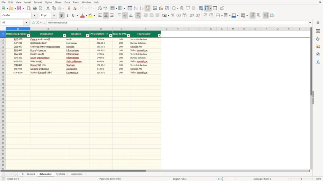The height and width of the screenshot is (181, 323).
Task: Open Function Wizard fx icon
Action: tap(33, 23)
